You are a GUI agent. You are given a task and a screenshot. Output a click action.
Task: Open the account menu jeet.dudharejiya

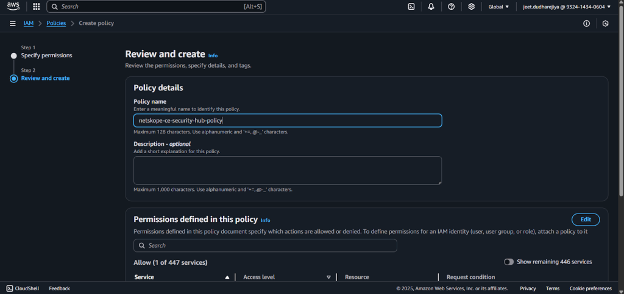click(x=566, y=6)
